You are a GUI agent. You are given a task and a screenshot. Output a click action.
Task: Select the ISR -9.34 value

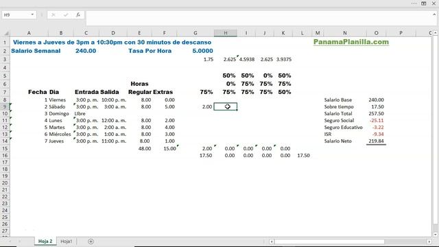point(378,134)
